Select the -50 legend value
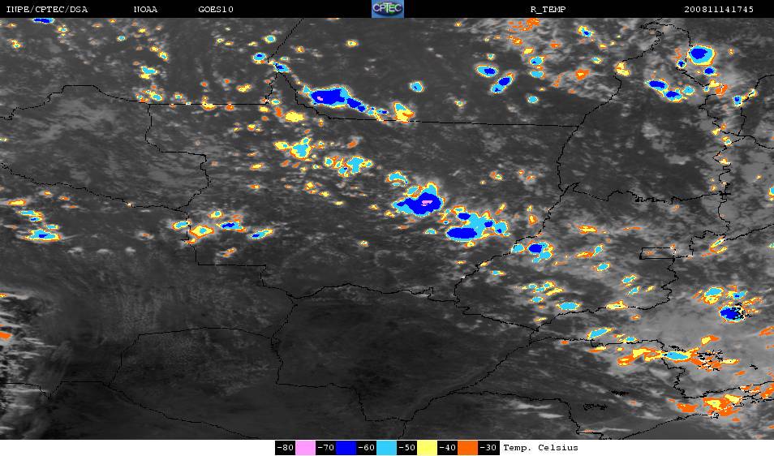The image size is (774, 456). [406, 448]
